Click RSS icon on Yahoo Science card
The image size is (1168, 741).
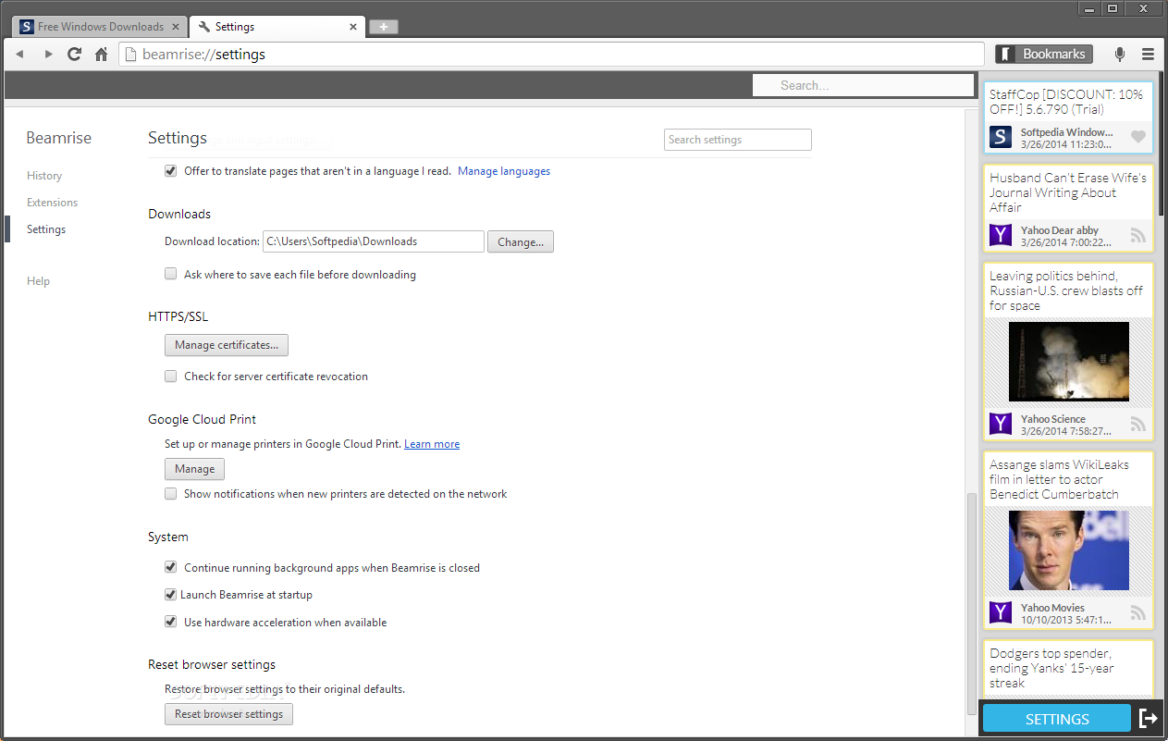[x=1138, y=425]
